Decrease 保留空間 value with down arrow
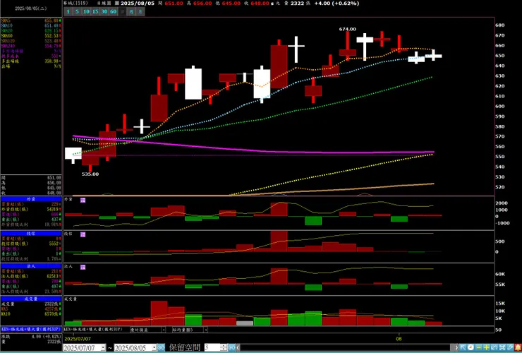The image size is (522, 353). [x=224, y=349]
